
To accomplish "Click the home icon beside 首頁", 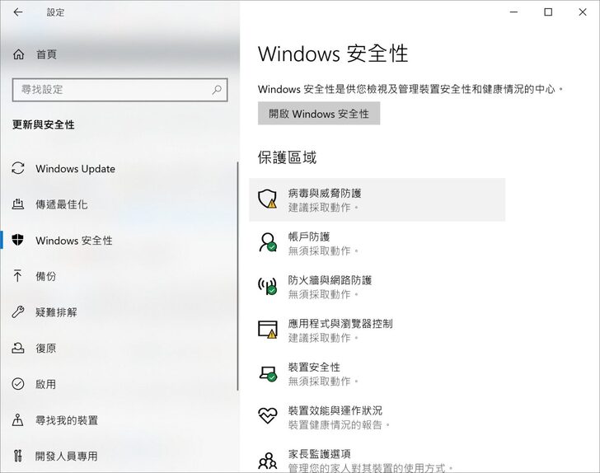I will 18,54.
